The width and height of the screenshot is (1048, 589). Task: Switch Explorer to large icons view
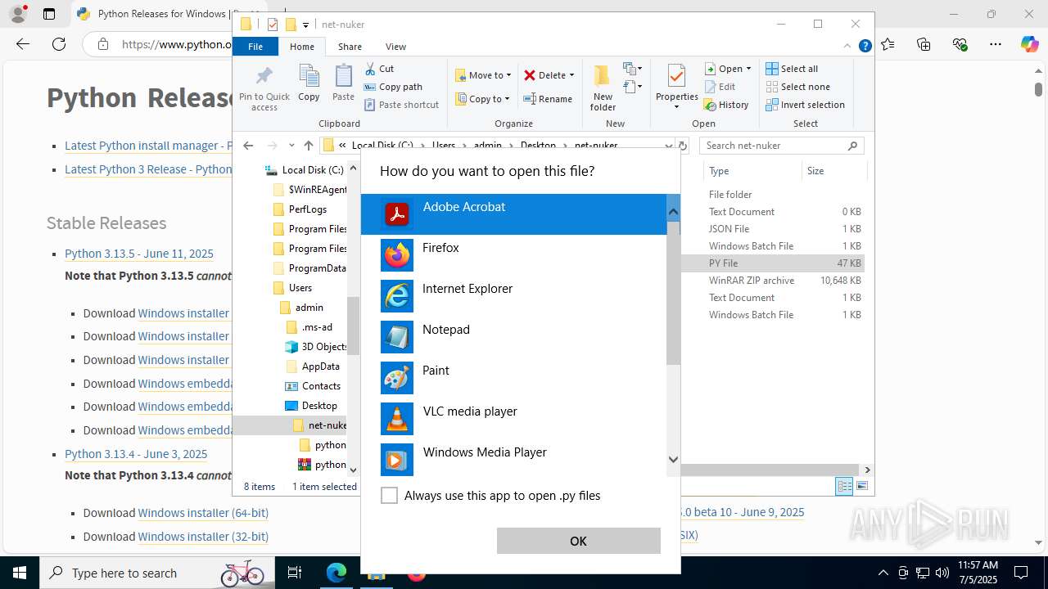pos(861,487)
